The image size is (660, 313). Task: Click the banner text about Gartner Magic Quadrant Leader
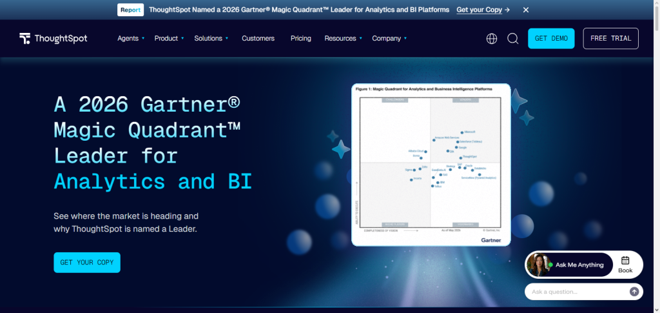point(299,10)
